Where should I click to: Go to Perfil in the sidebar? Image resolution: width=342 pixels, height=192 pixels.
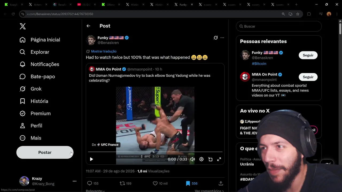pos(31,126)
